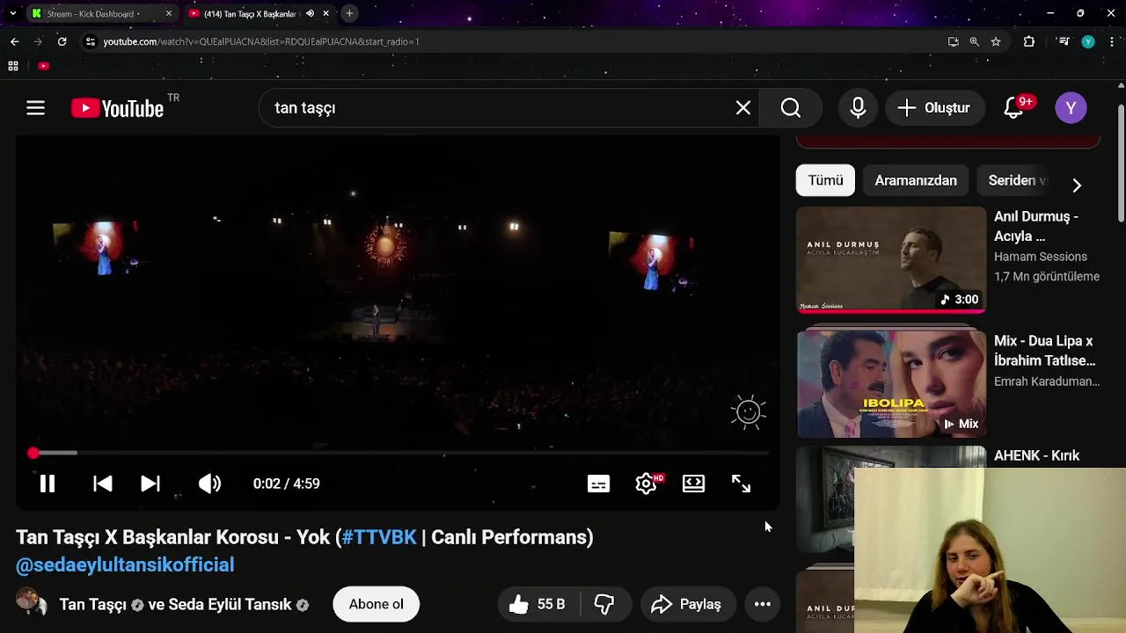
Task: Start voice search with microphone
Action: point(858,108)
